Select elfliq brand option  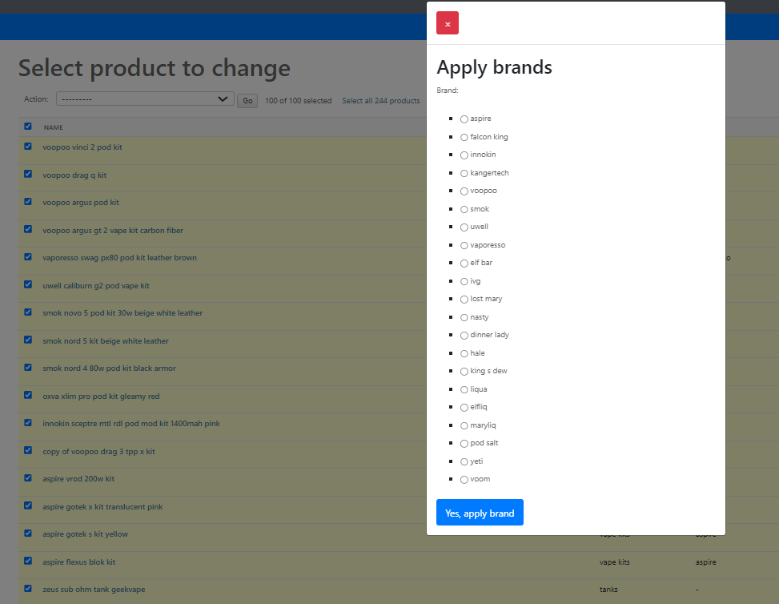pos(464,408)
